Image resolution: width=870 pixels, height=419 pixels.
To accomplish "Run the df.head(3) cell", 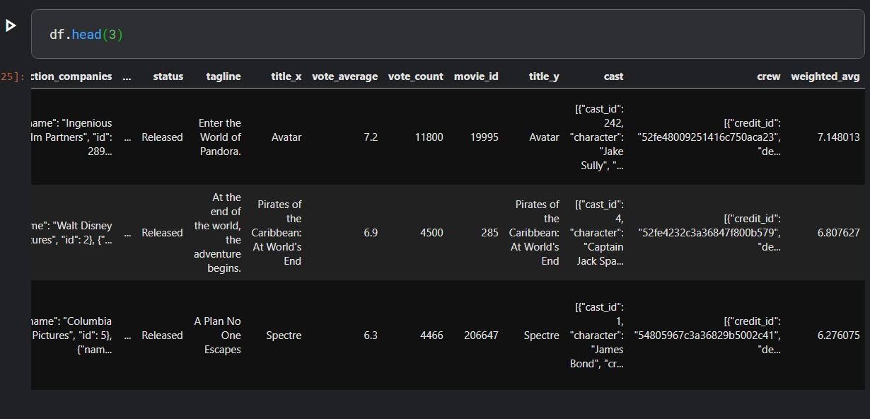I will click(x=11, y=25).
